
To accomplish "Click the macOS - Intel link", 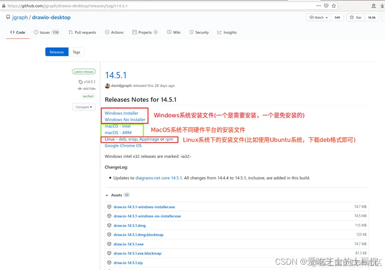I will point(118,126).
